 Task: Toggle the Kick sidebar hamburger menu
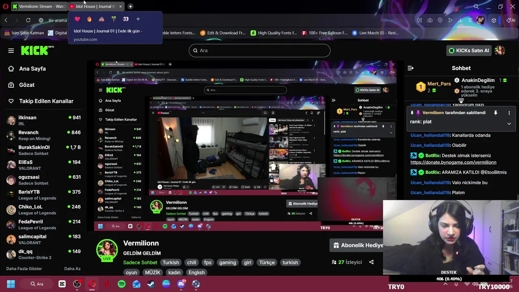(11, 50)
